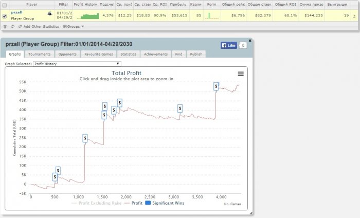The image size is (360, 218).
Task: Sort by the Ср. ROI column header
Action: coord(160,4)
